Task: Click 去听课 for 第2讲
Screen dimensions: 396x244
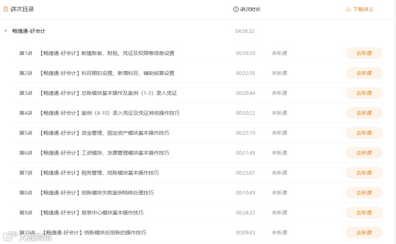Action: pos(364,73)
